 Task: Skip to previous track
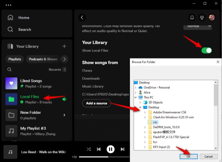(x=99, y=149)
